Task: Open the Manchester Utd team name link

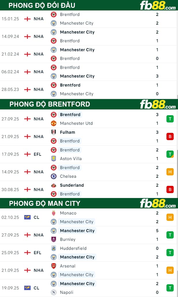Action: coord(76,123)
